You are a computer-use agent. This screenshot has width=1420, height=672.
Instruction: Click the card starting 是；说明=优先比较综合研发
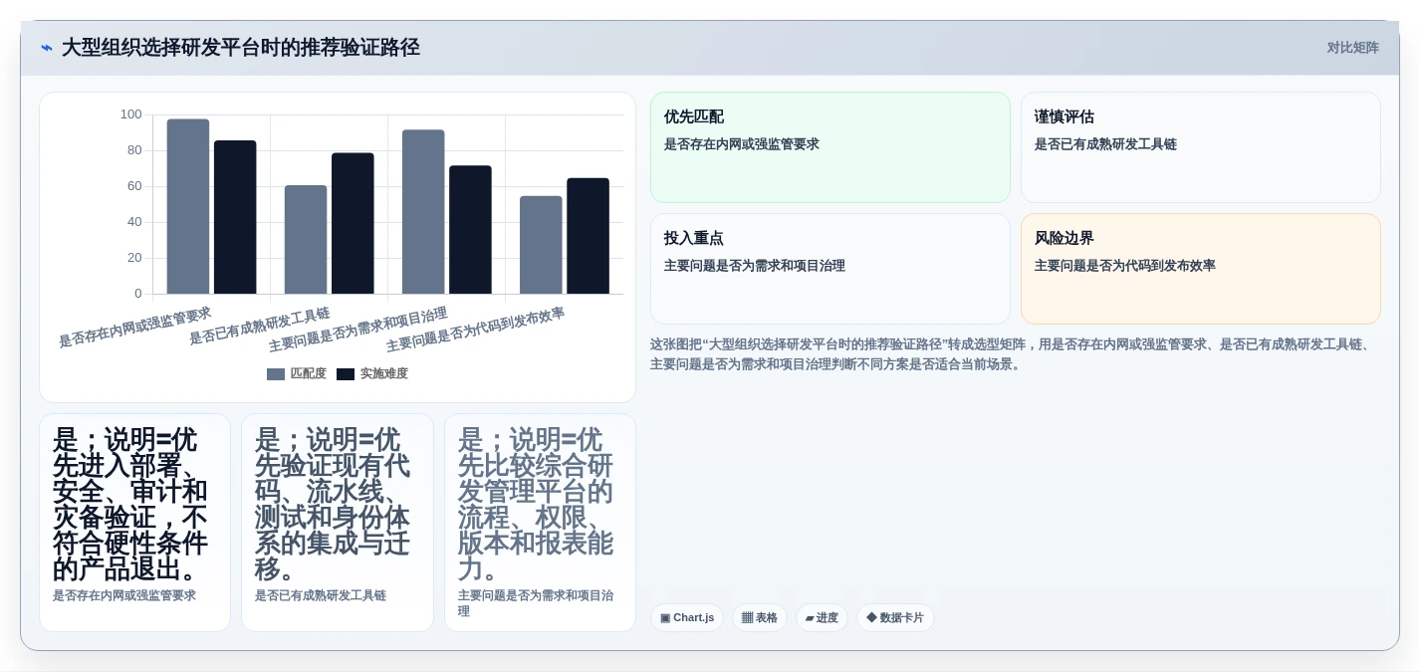[x=541, y=523]
